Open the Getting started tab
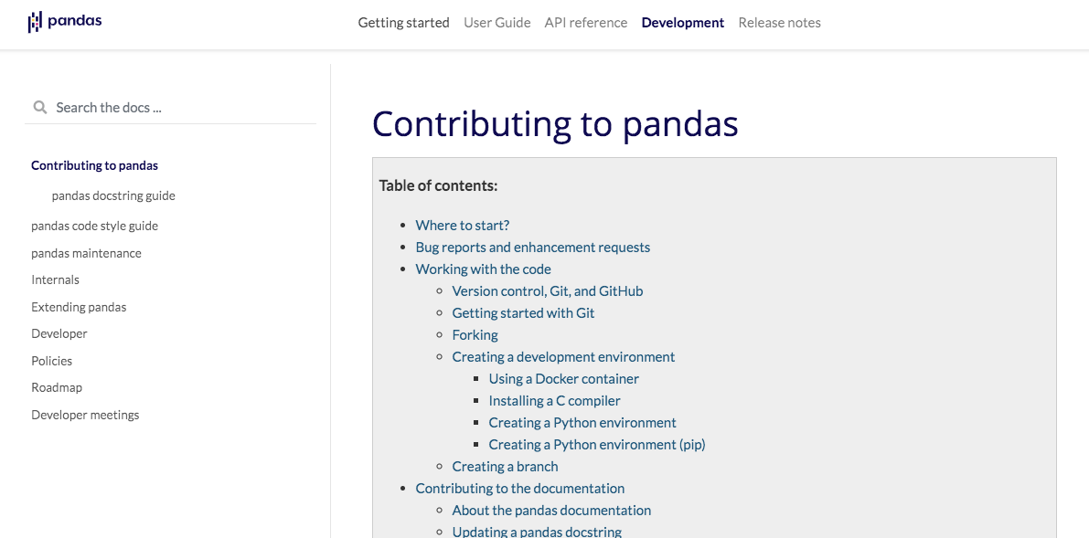The image size is (1089, 538). (403, 23)
